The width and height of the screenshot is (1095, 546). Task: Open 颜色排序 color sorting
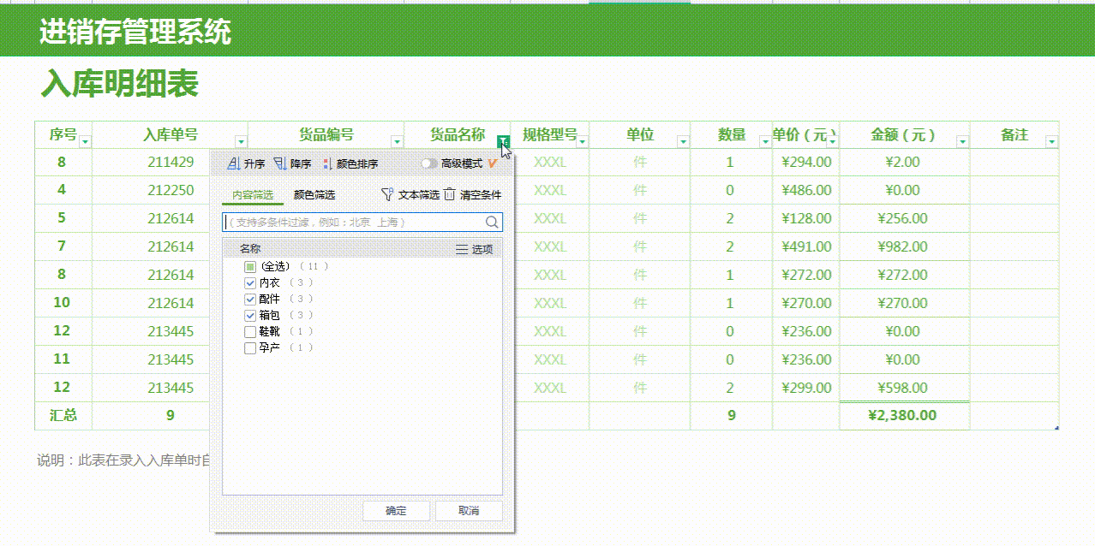coord(350,163)
